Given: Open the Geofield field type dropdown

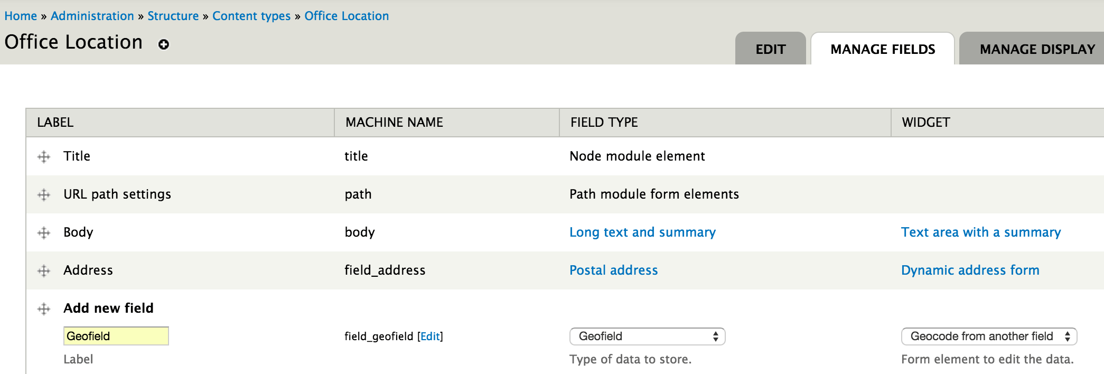Looking at the screenshot, I should click(647, 336).
